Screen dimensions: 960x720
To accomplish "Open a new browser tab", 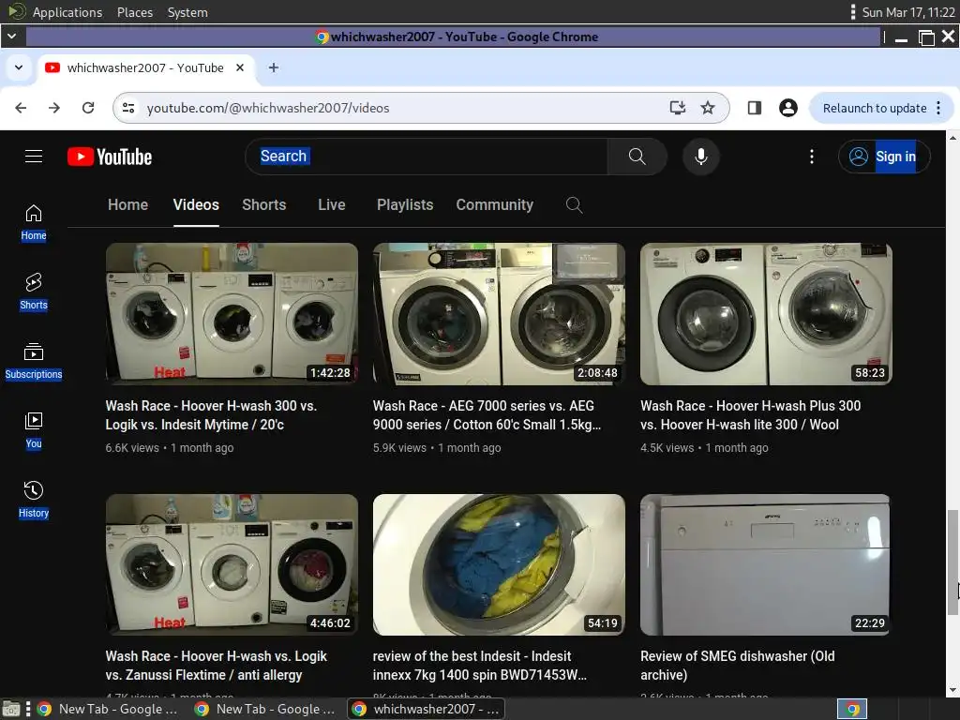I will (x=274, y=67).
